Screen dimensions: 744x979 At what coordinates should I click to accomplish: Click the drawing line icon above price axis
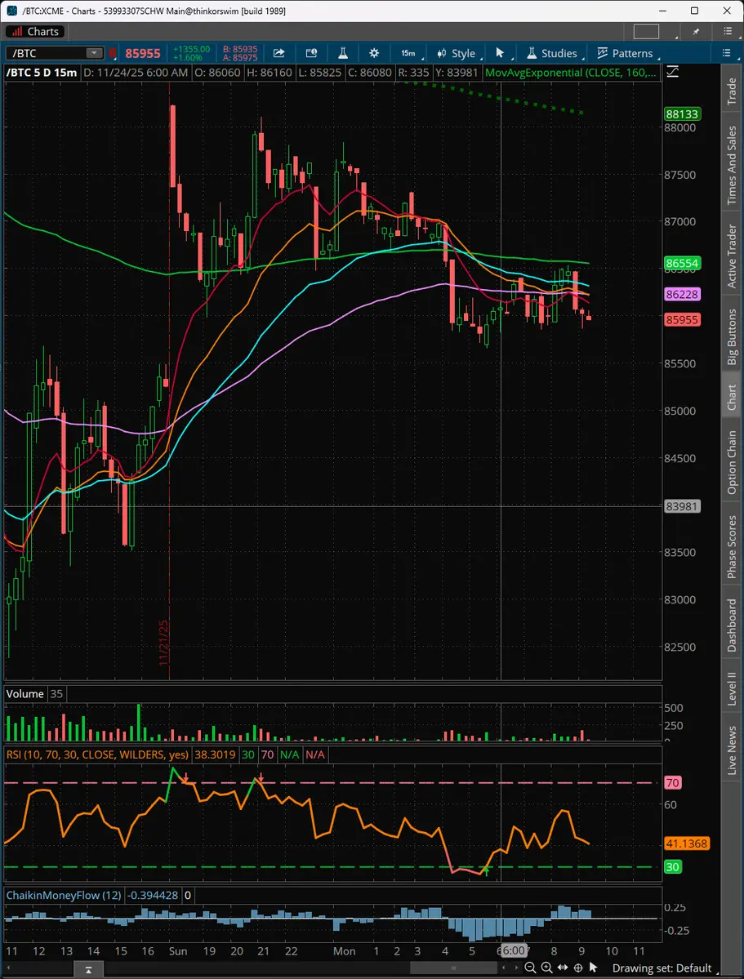[671, 73]
